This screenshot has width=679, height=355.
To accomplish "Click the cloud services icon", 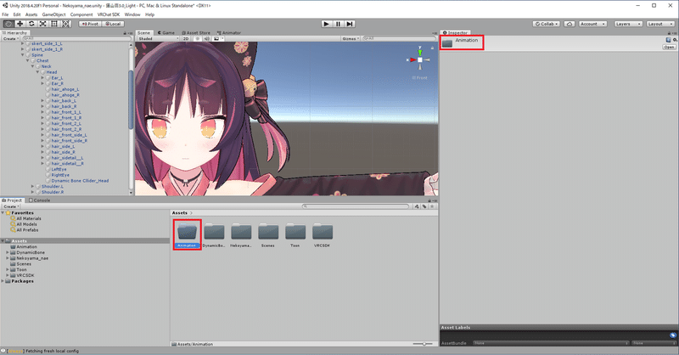I will (x=570, y=24).
